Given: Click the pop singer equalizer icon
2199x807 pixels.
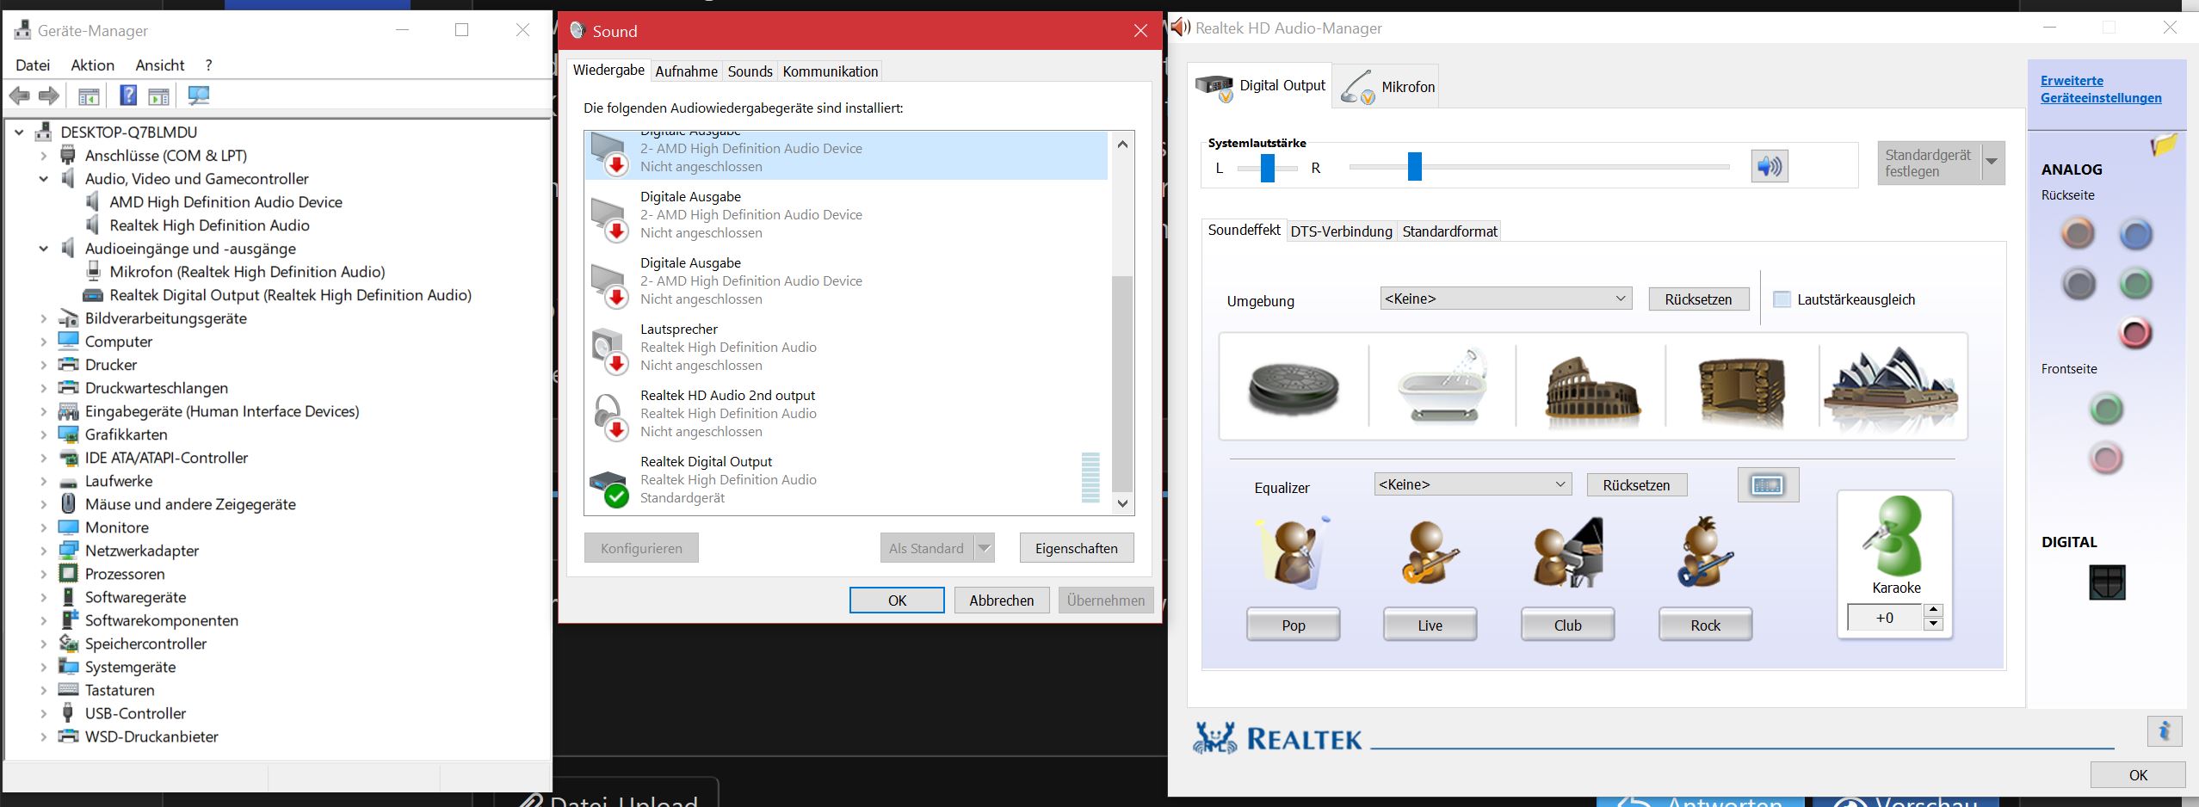Looking at the screenshot, I should tap(1293, 553).
